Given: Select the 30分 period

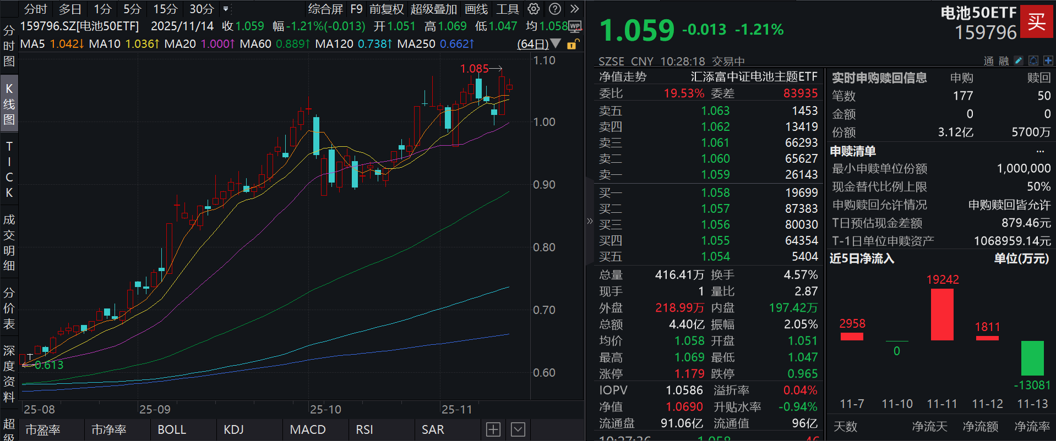Looking at the screenshot, I should tap(202, 9).
